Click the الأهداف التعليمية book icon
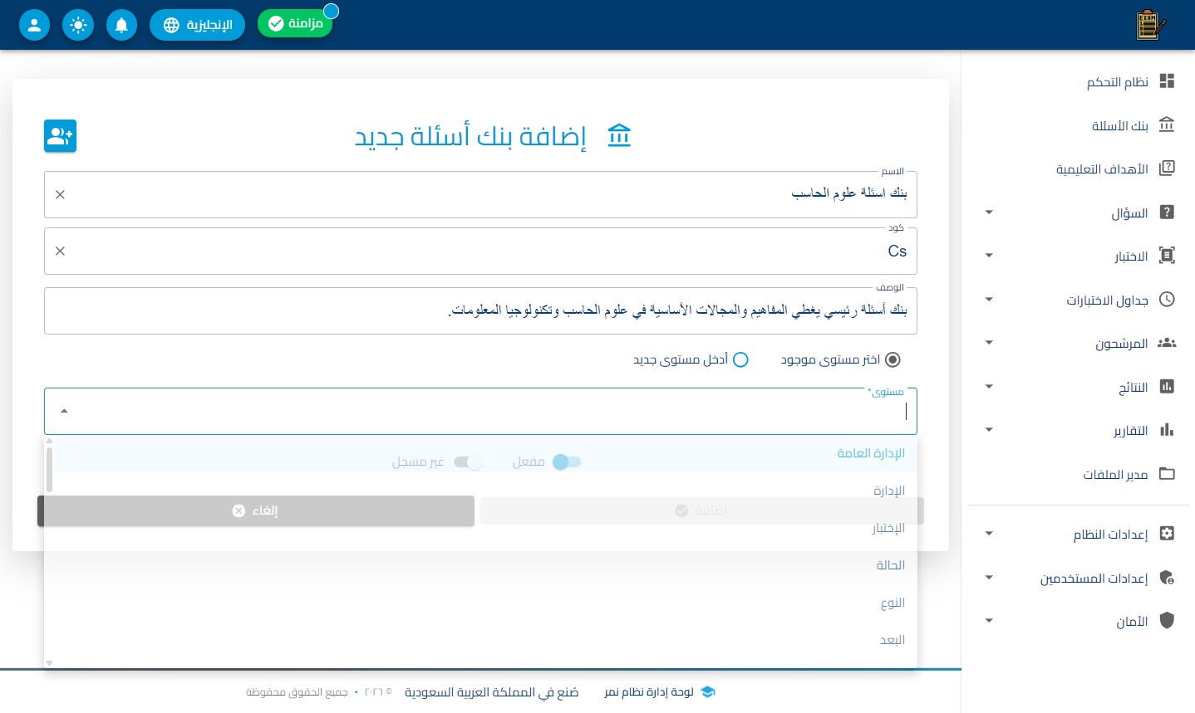Viewport: 1195px width, 713px height. pos(1167,168)
